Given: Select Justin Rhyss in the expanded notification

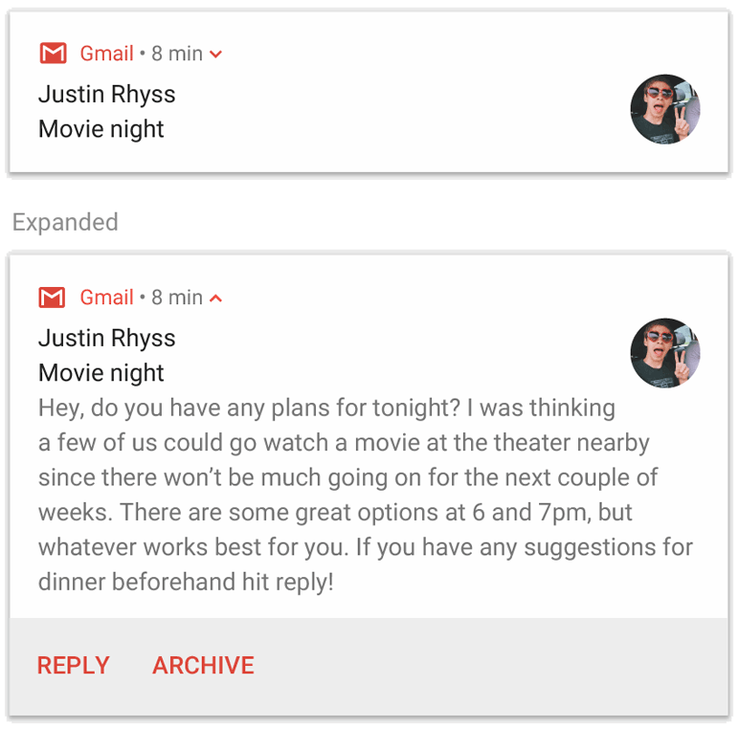Looking at the screenshot, I should tap(106, 339).
